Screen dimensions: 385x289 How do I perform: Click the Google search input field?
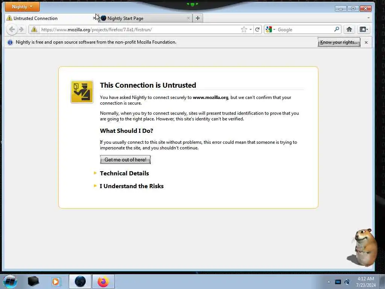pos(305,29)
